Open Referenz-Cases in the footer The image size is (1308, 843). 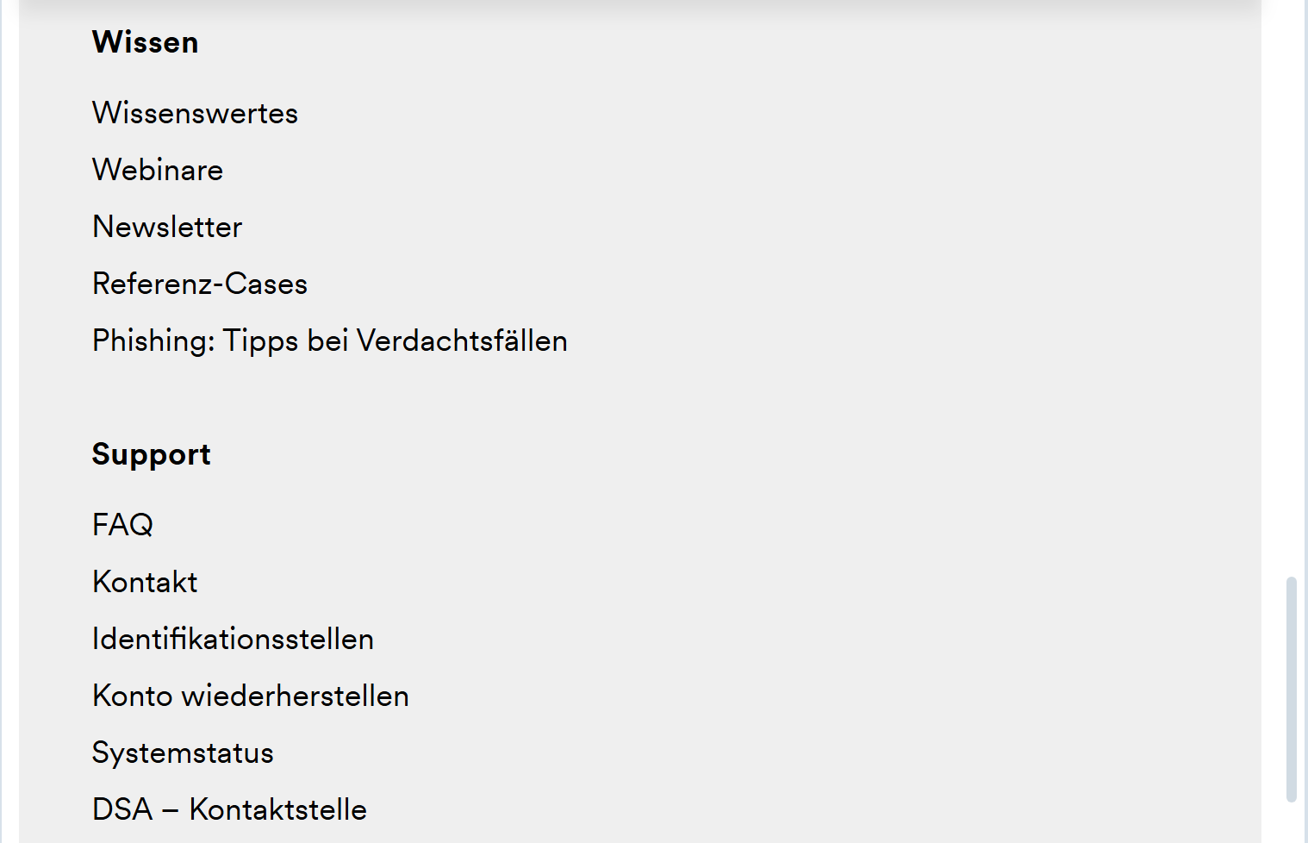tap(200, 284)
